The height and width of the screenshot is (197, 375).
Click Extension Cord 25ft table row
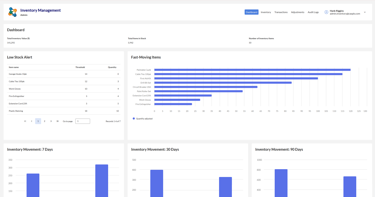(x=64, y=104)
